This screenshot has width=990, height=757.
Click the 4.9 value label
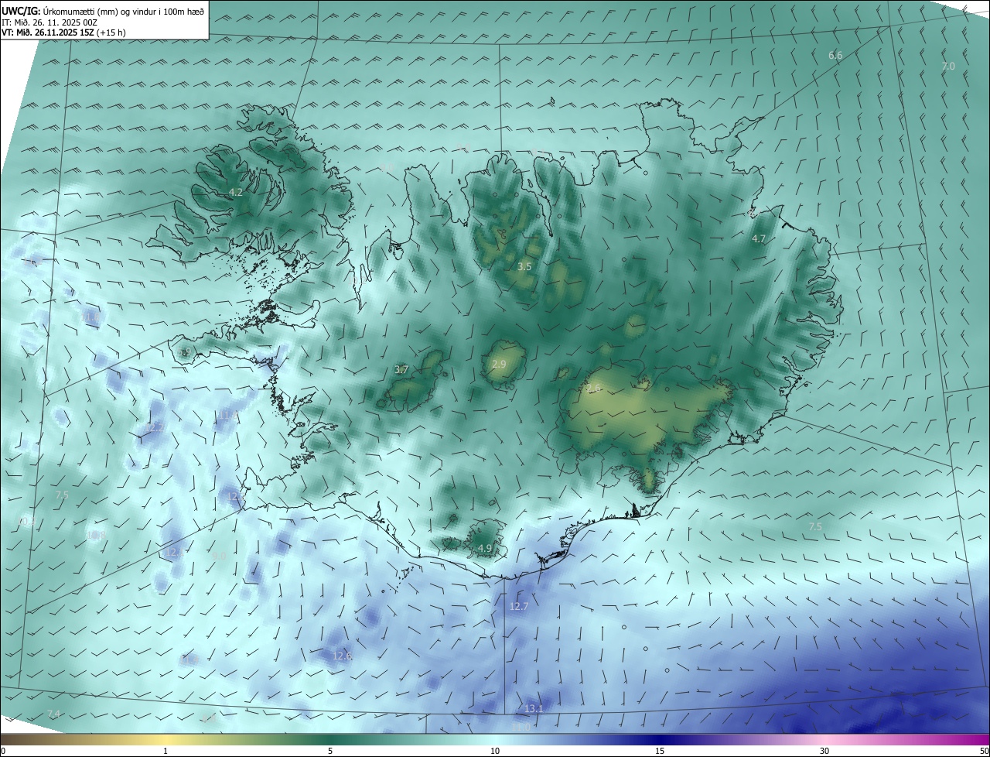pos(485,549)
